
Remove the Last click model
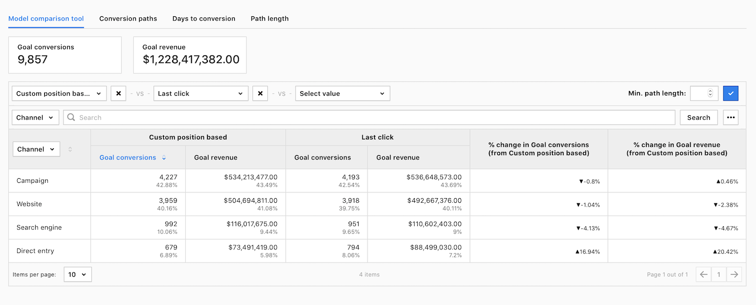click(x=260, y=94)
